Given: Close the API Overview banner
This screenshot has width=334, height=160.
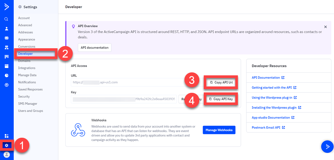Looking at the screenshot, I should (325, 27).
